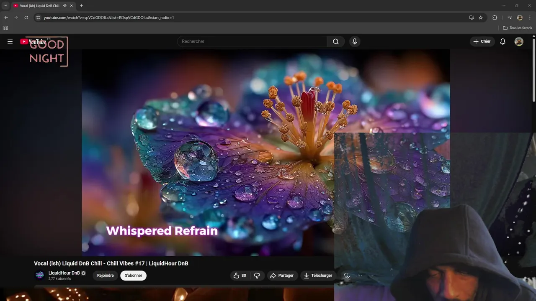The image size is (536, 301).
Task: Open the LiquidHour DnB channel avatar
Action: (x=40, y=275)
